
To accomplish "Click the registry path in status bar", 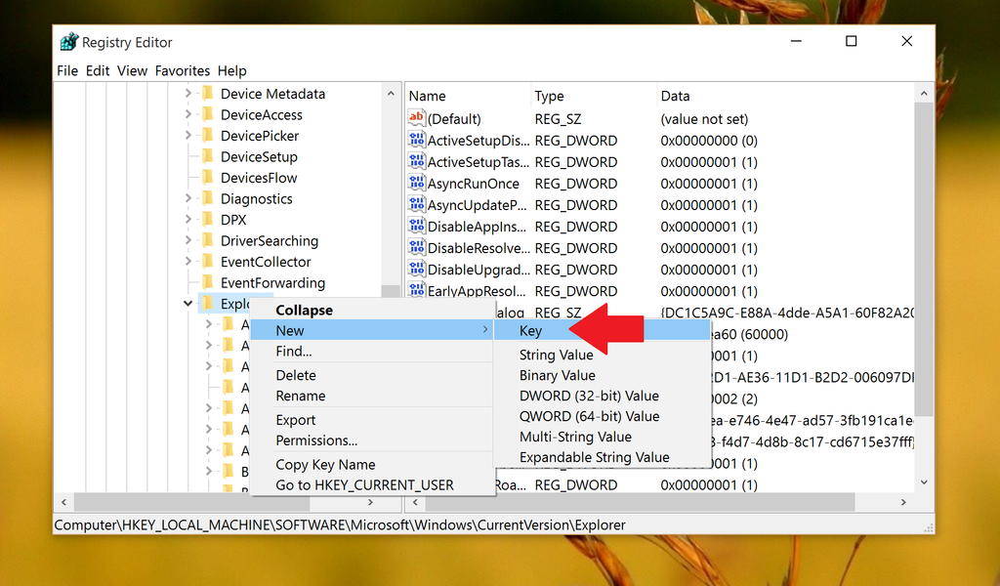I will [340, 525].
